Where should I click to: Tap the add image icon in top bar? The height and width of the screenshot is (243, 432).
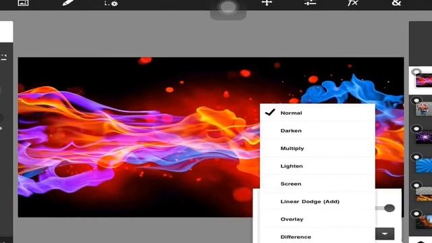[23, 3]
